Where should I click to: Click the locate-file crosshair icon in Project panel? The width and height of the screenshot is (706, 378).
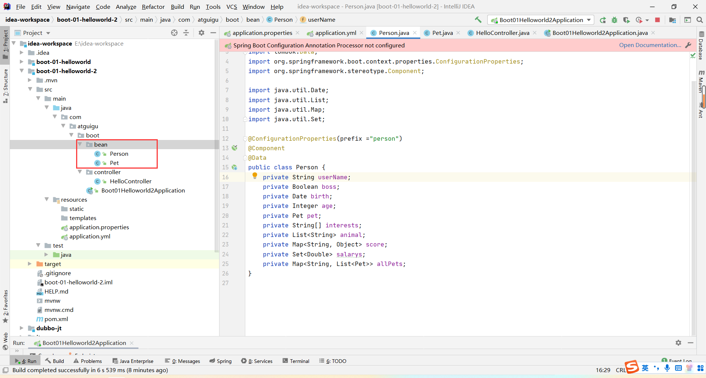coord(174,33)
